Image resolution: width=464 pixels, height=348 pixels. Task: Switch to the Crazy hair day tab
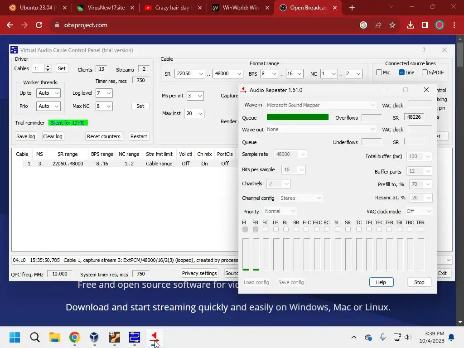(172, 8)
